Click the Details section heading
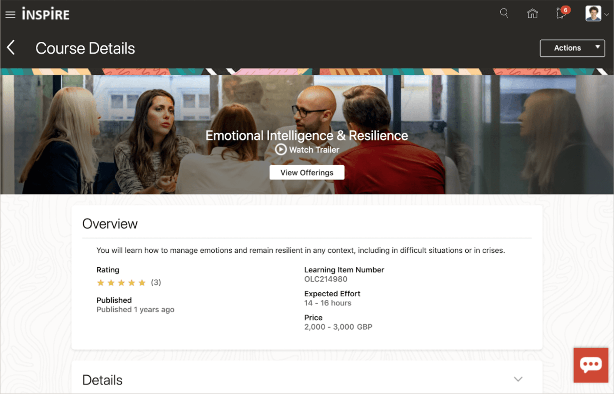The width and height of the screenshot is (614, 394). click(x=102, y=380)
